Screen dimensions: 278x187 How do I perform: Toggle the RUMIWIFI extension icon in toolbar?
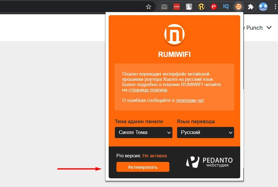238,7
